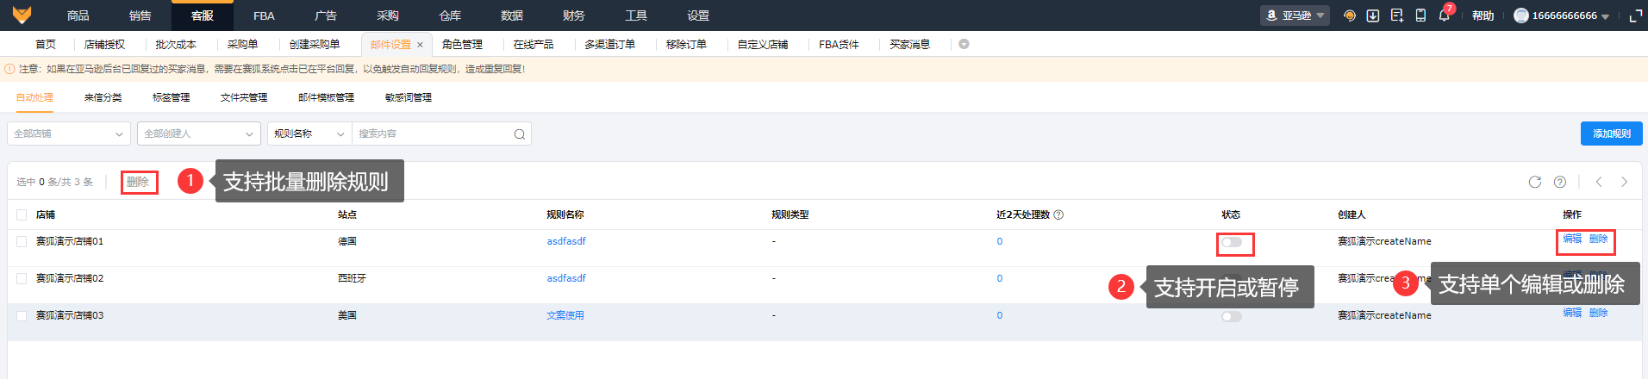The height and width of the screenshot is (379, 1648).
Task: Close the 邮件设置 tab
Action: point(420,45)
